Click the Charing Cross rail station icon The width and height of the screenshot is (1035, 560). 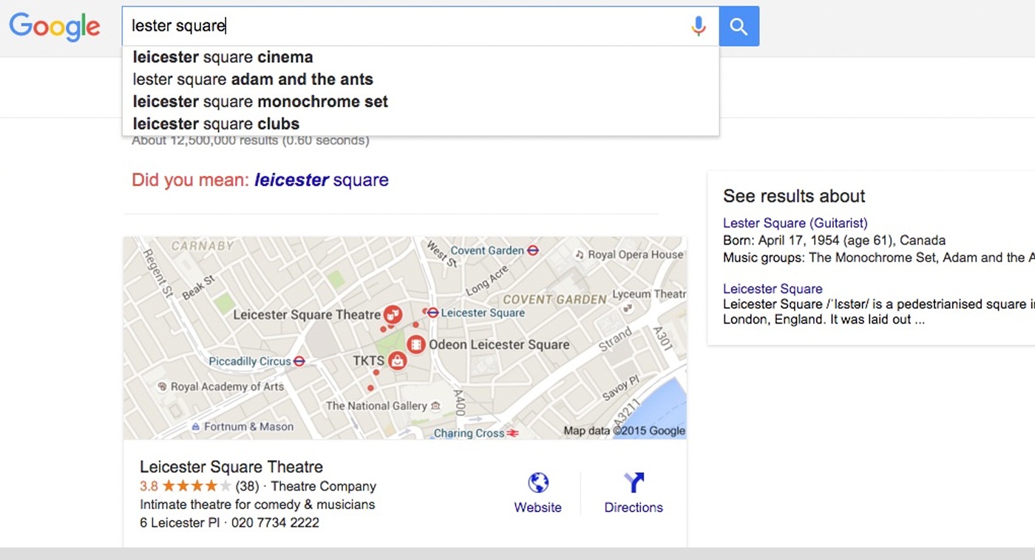pyautogui.click(x=513, y=433)
